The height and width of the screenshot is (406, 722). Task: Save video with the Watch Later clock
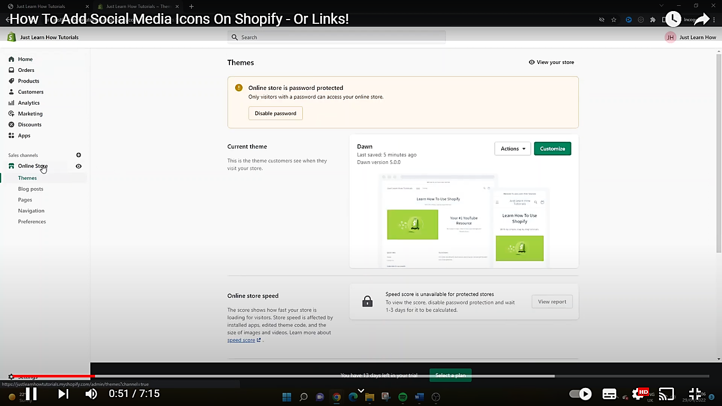673,19
